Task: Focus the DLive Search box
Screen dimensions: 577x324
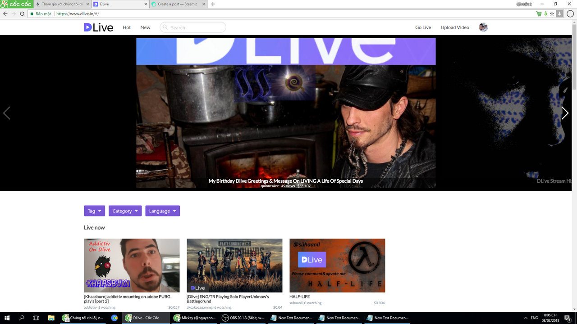Action: [193, 27]
